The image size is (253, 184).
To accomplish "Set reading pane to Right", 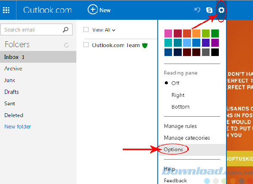I will tap(178, 95).
